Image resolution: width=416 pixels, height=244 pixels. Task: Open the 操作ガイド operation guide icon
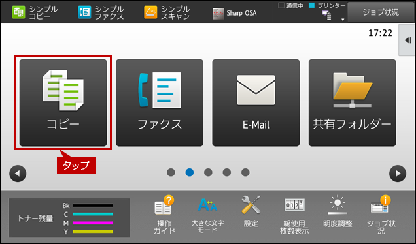coord(164,215)
